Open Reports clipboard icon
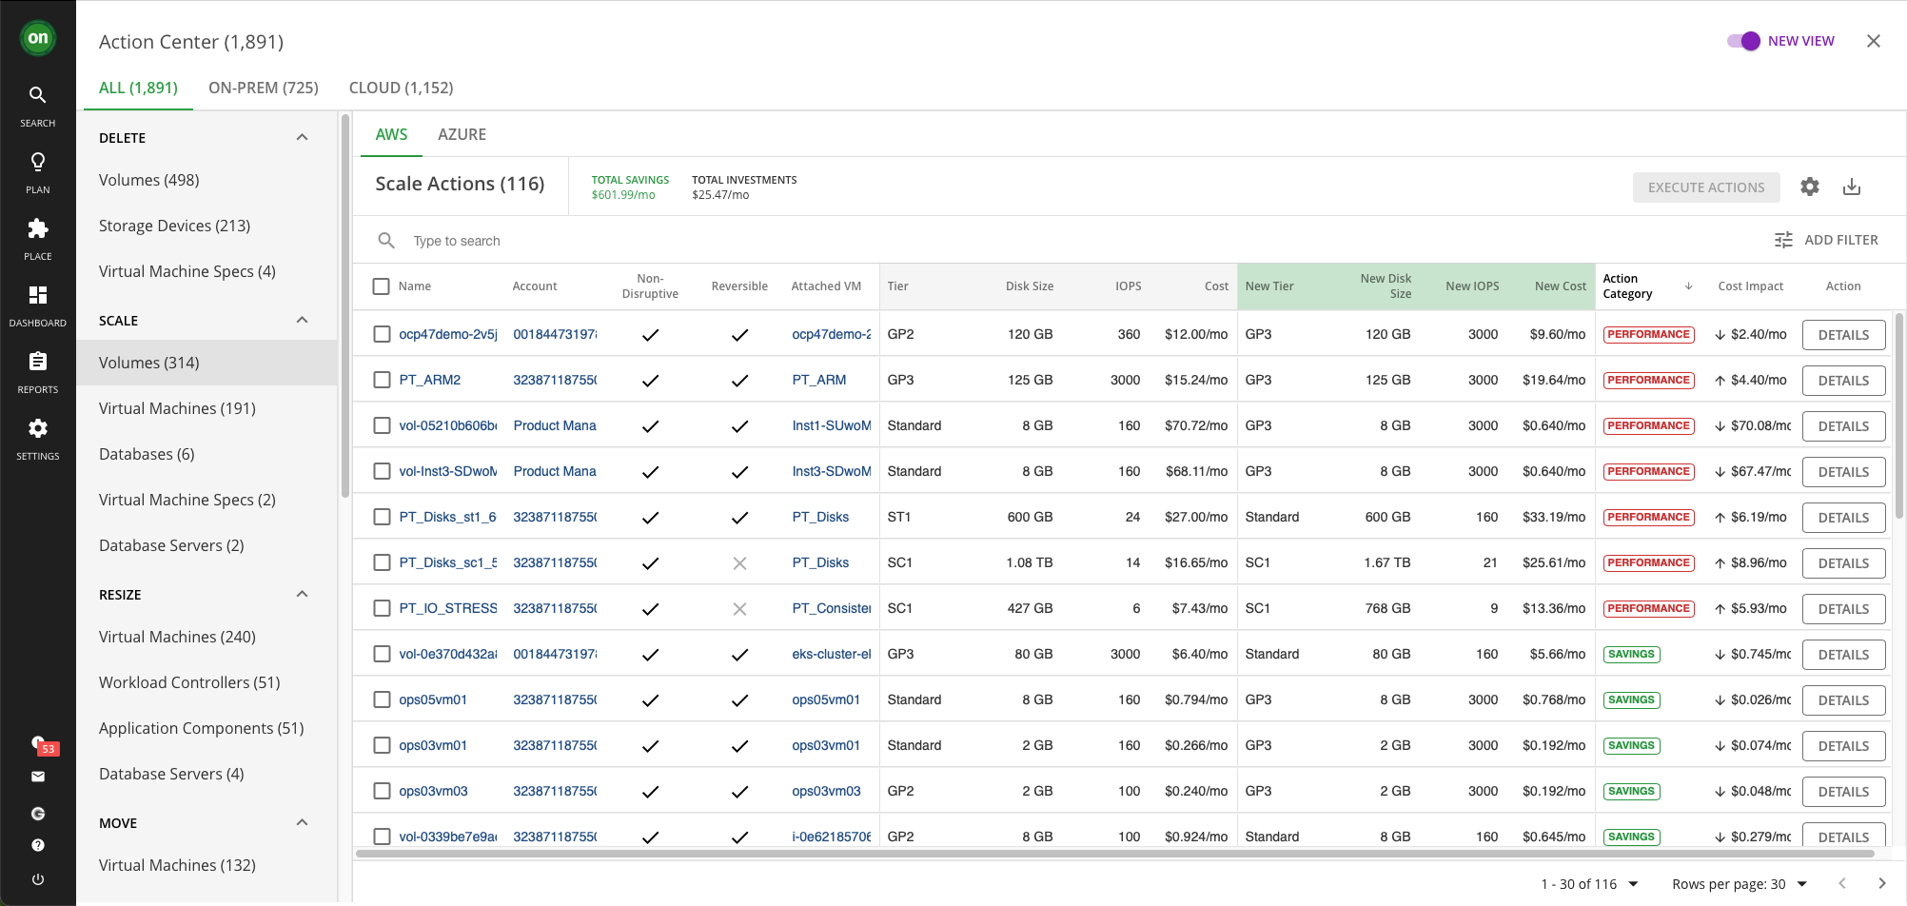Viewport: 1907px width, 906px height. [x=37, y=362]
